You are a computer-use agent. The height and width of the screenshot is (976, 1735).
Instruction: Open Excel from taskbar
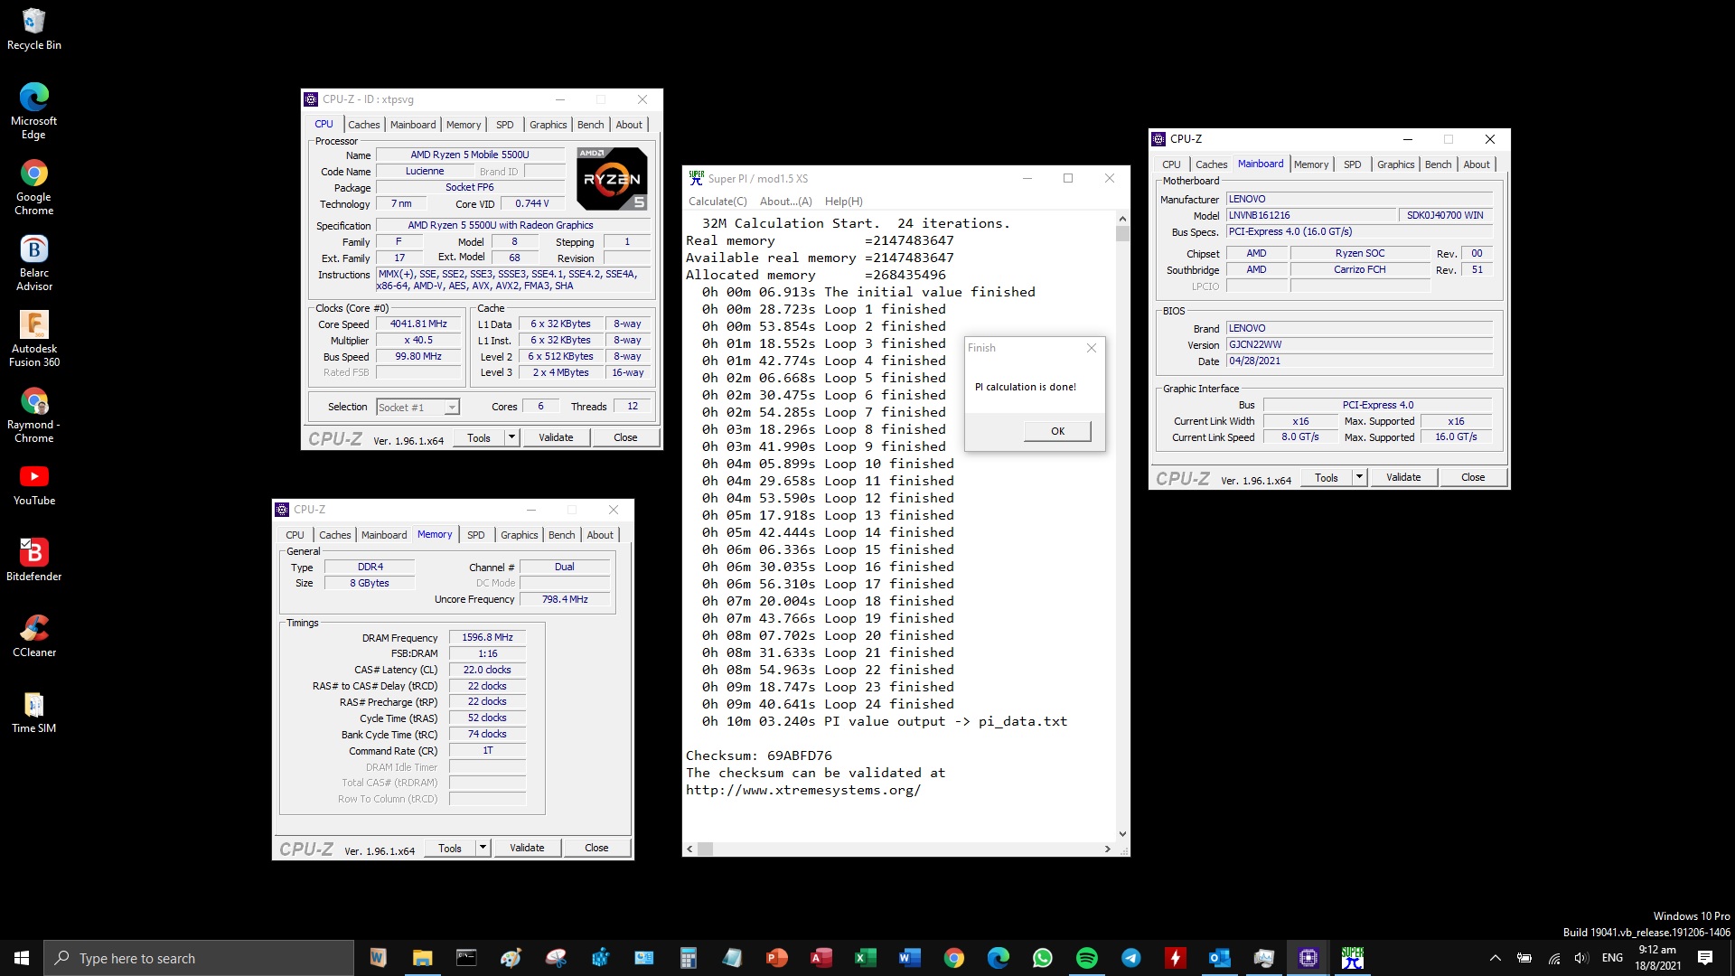click(866, 958)
